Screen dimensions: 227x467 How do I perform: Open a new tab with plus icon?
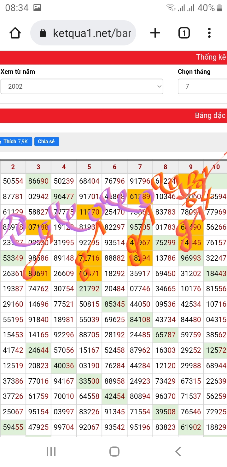click(x=155, y=33)
